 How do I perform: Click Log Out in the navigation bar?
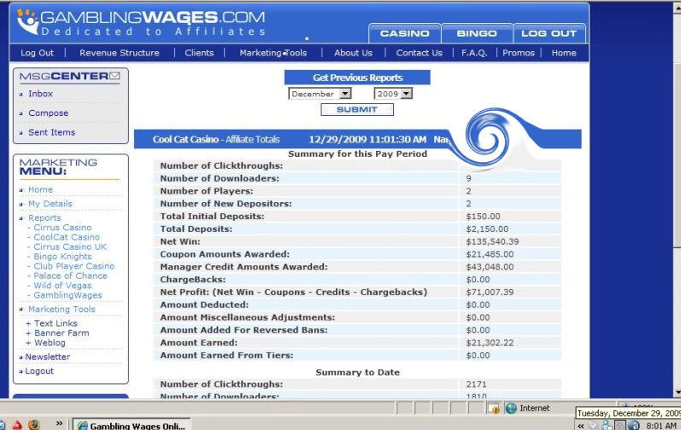point(37,53)
